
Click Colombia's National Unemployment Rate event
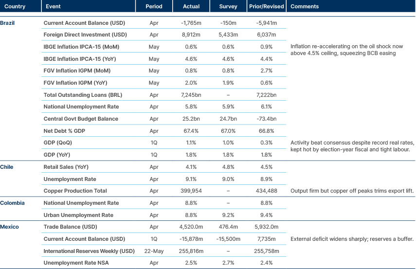pos(81,203)
